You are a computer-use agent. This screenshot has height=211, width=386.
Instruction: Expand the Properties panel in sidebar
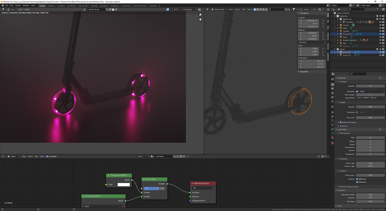pyautogui.click(x=304, y=72)
